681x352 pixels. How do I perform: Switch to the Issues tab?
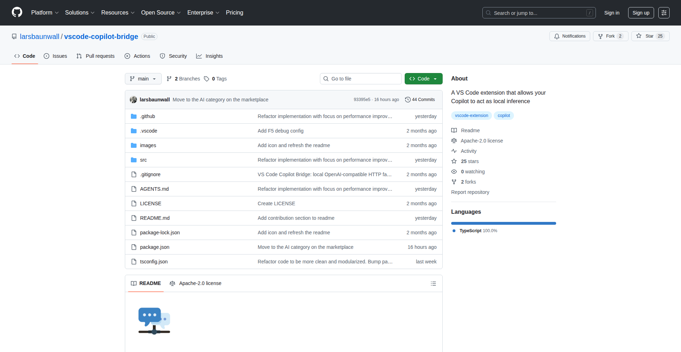55,56
